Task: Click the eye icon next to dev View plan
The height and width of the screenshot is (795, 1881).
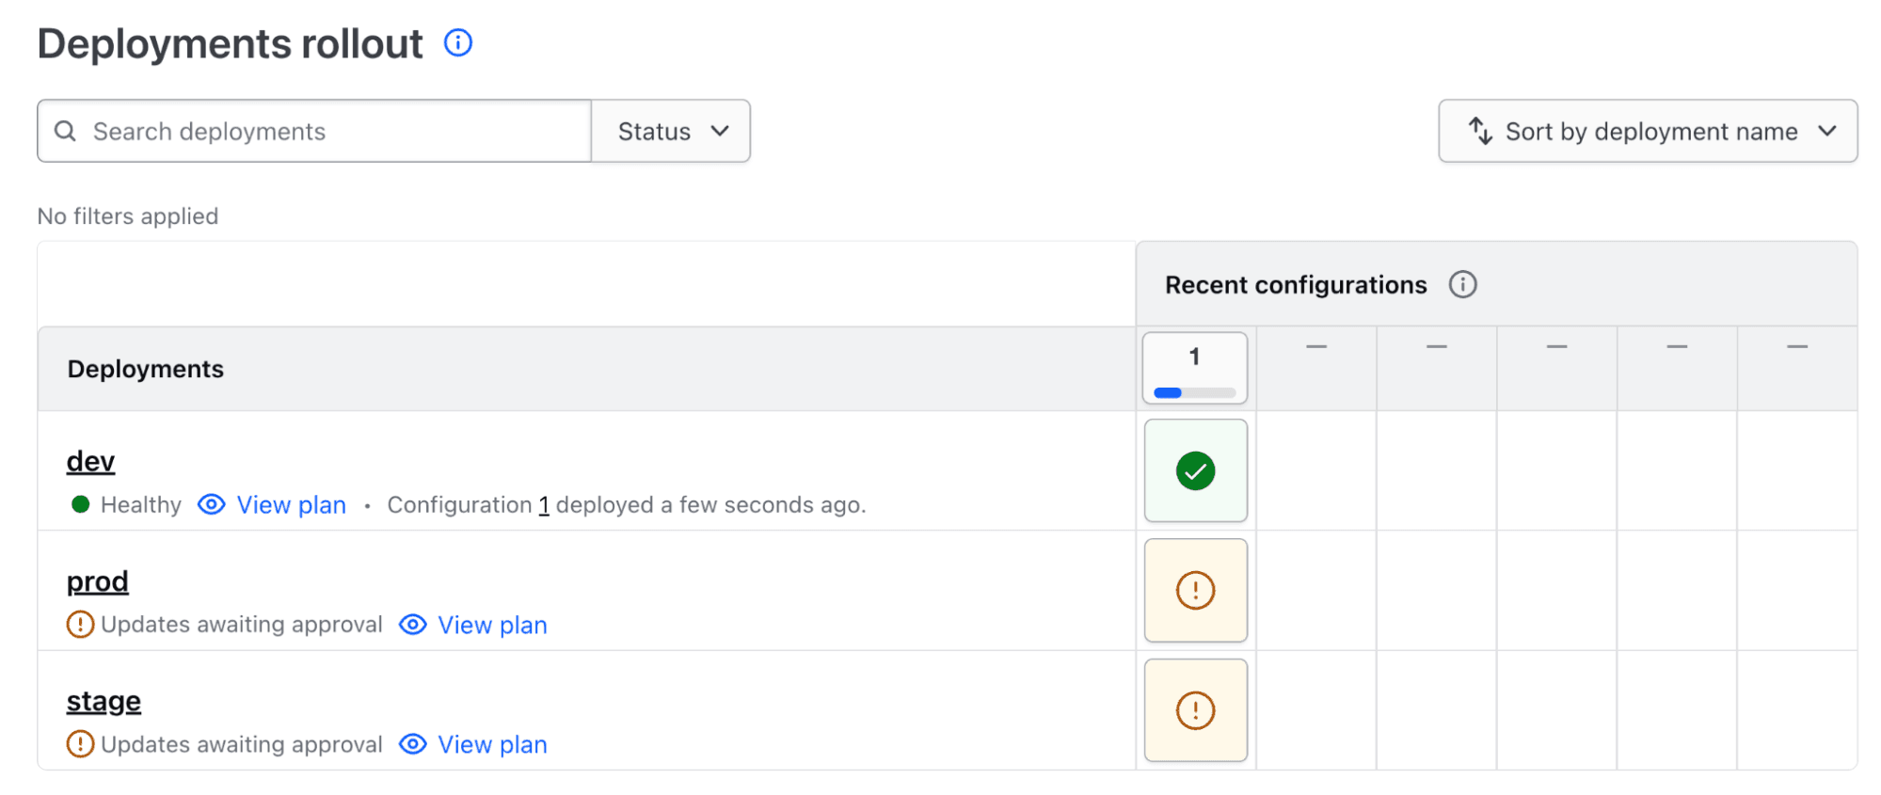Action: point(212,505)
